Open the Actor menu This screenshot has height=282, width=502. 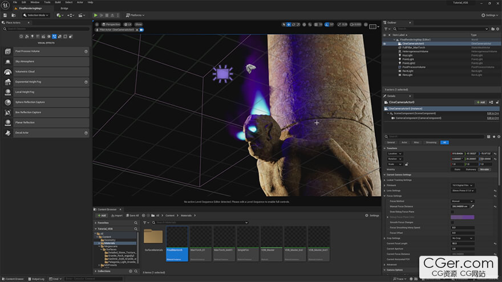click(80, 2)
